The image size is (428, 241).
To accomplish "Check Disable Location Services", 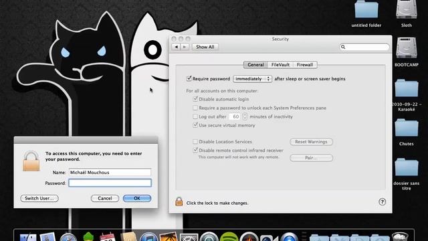I will [x=195, y=141].
